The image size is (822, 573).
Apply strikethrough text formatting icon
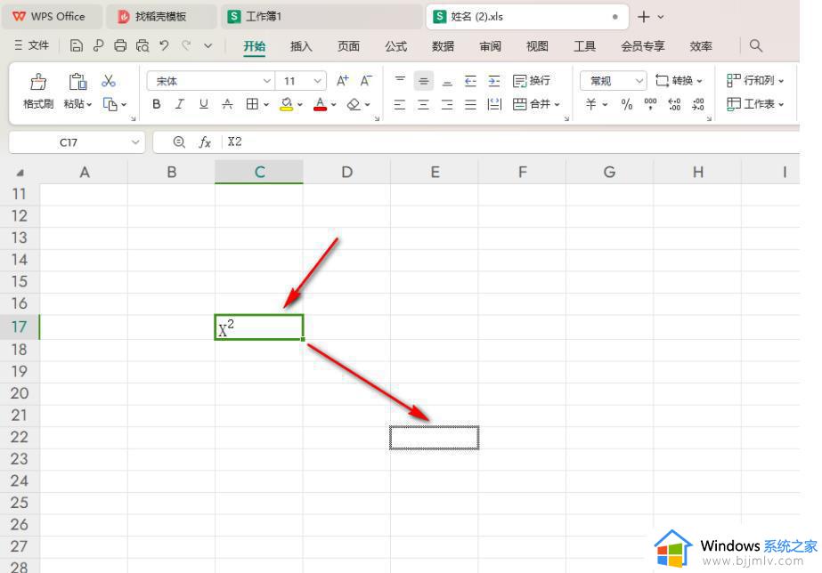point(227,104)
